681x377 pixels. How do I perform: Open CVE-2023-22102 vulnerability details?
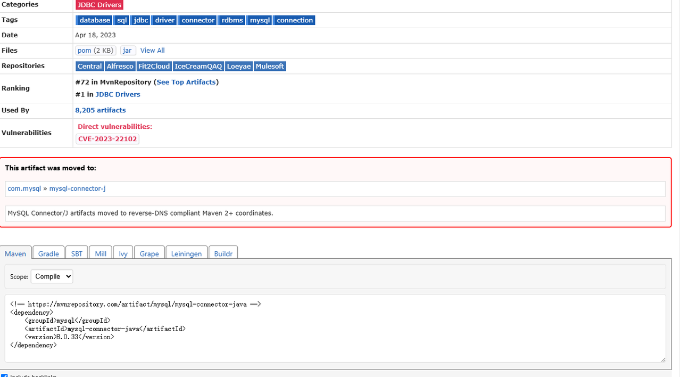point(107,139)
